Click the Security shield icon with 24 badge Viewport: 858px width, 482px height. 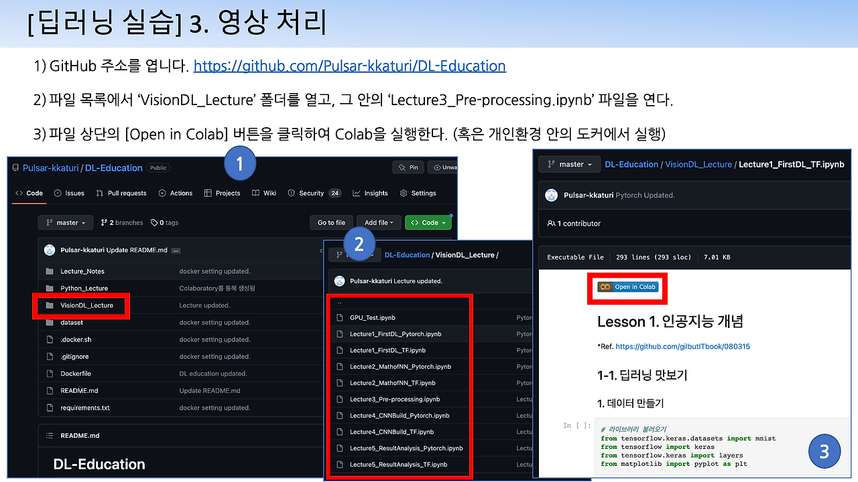click(x=292, y=193)
